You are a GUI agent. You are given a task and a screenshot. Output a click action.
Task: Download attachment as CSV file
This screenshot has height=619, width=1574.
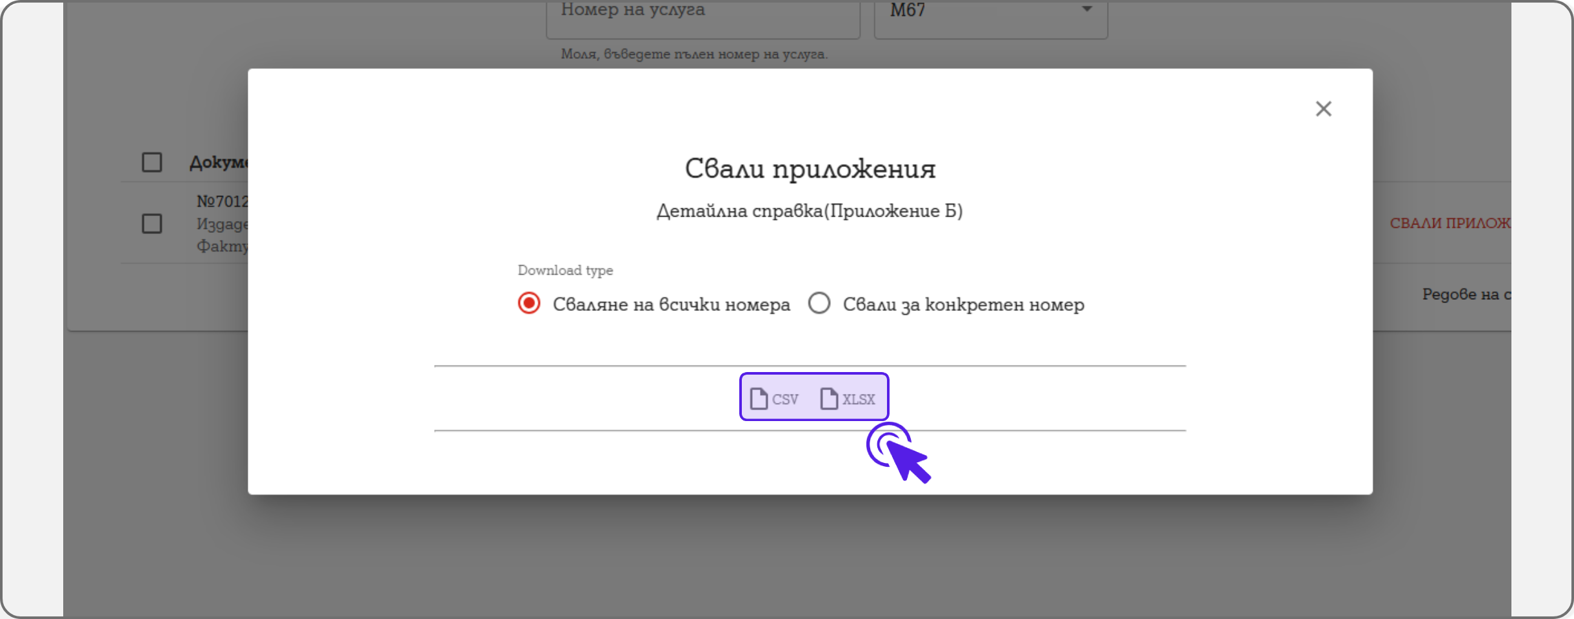coord(774,399)
